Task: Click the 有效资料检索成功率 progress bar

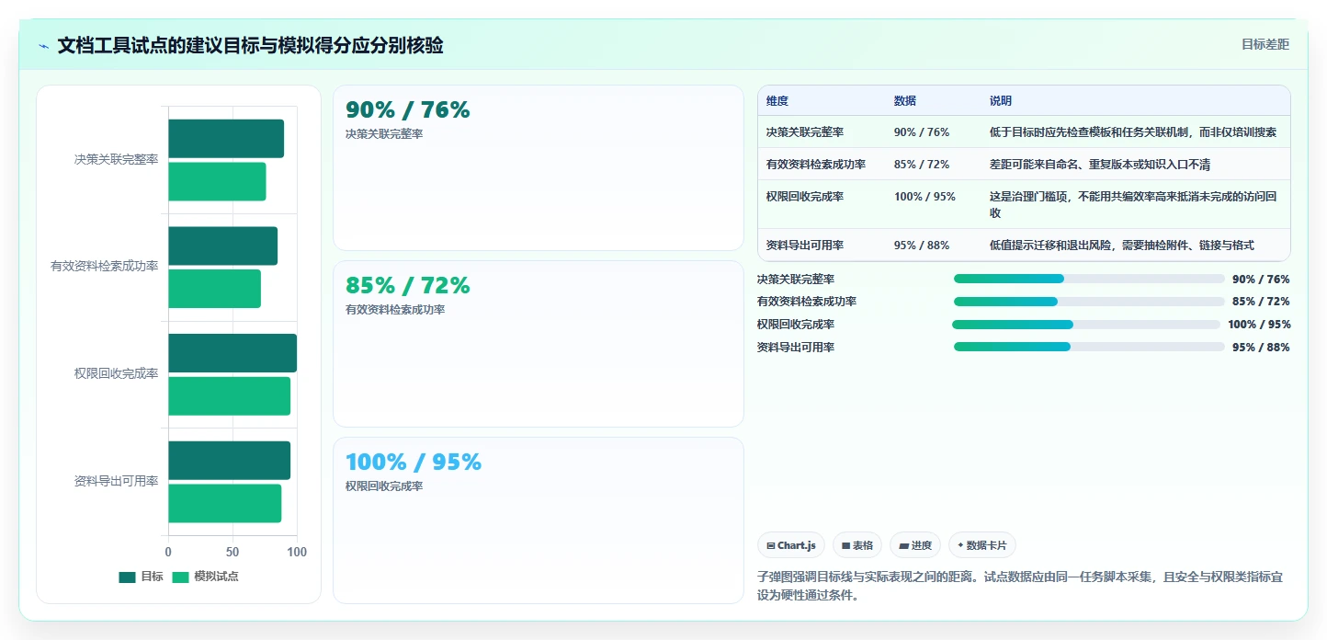Action: [x=1089, y=302]
